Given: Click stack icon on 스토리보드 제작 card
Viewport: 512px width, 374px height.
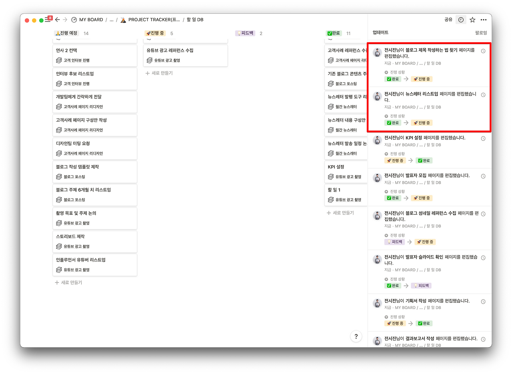Looking at the screenshot, I should point(59,246).
